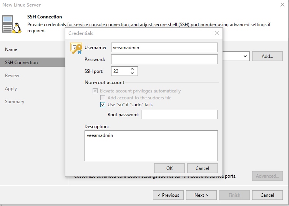Decrease the SSH port with down arrow
Image resolution: width=289 pixels, height=206 pixels.
[x=132, y=73]
